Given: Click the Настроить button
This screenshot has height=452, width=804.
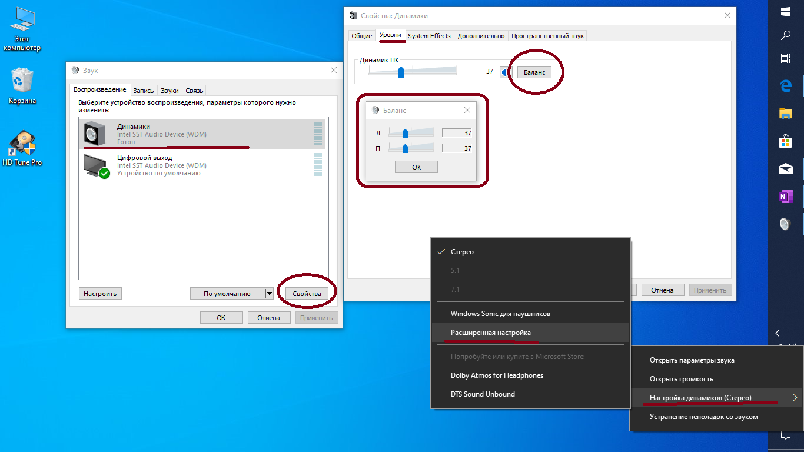Looking at the screenshot, I should [100, 293].
